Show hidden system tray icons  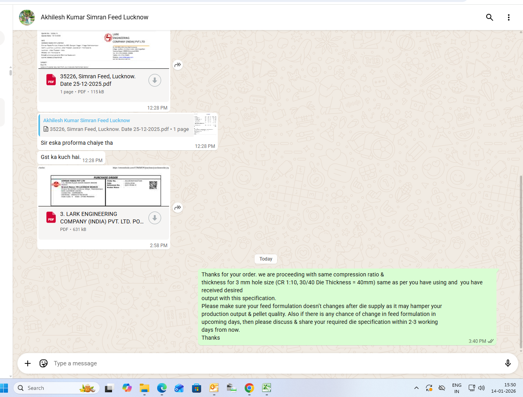pyautogui.click(x=416, y=388)
